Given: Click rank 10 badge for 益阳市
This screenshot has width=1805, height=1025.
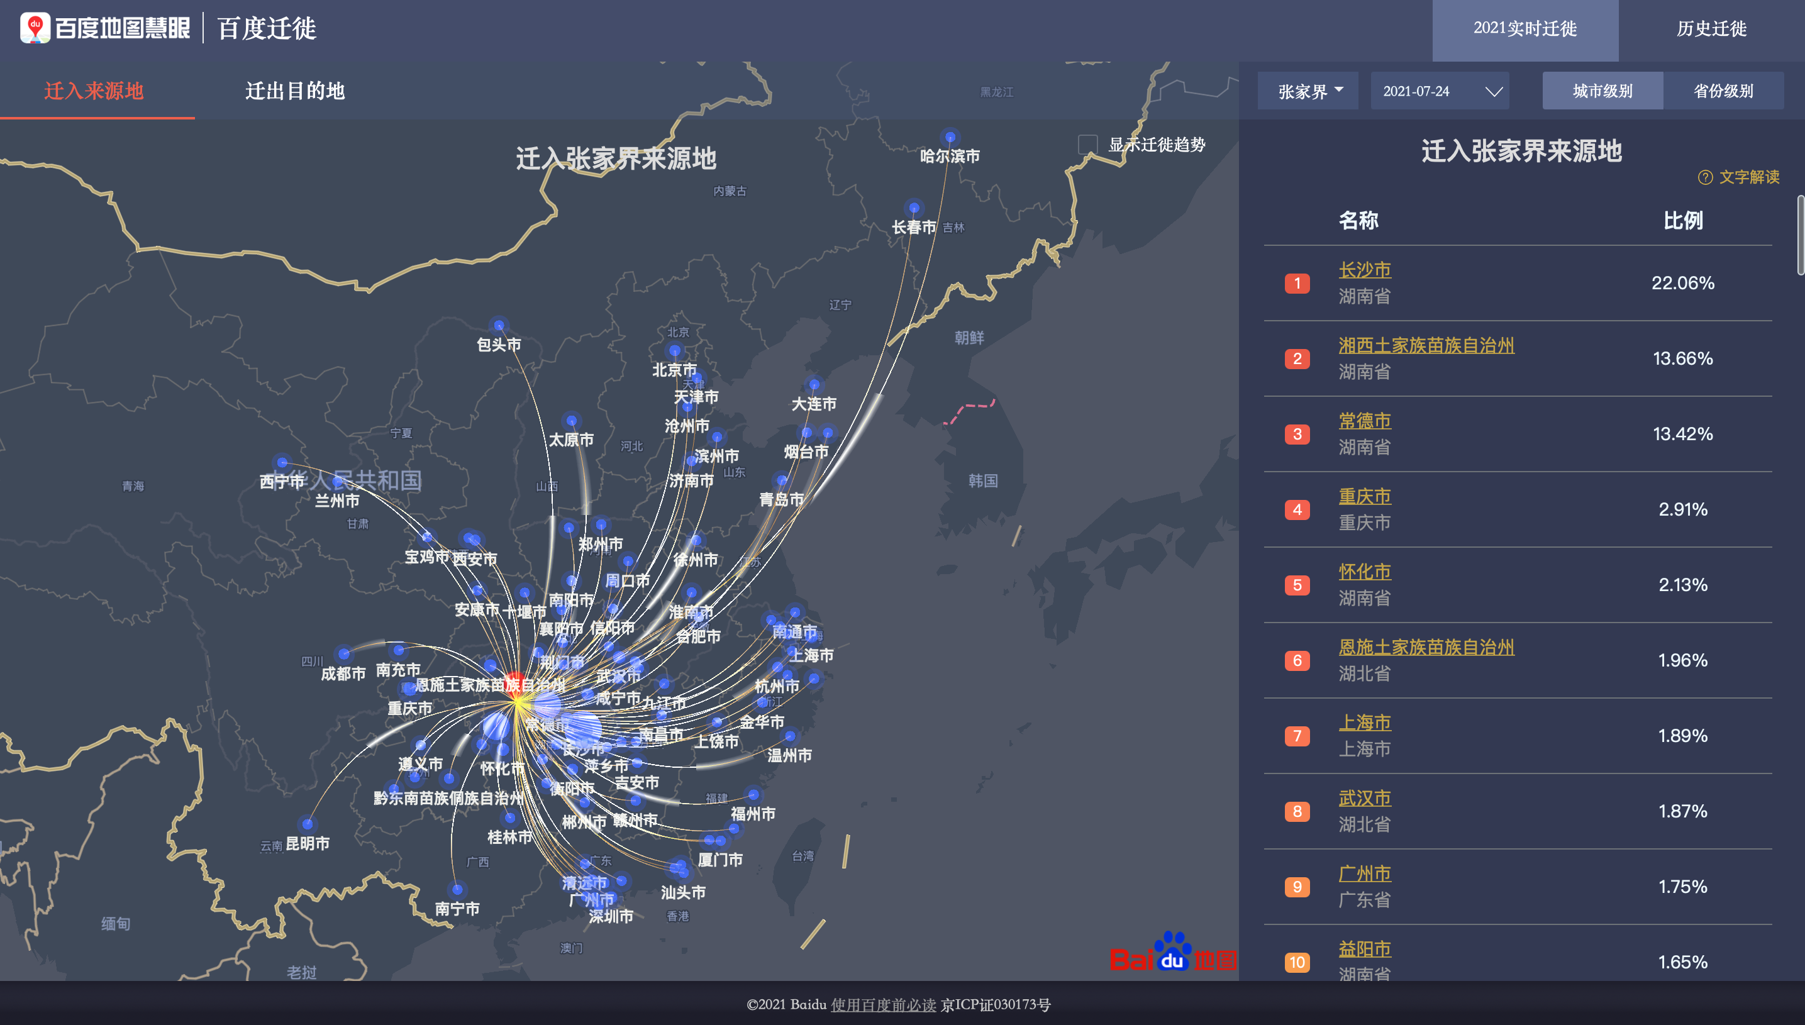Looking at the screenshot, I should [x=1297, y=961].
